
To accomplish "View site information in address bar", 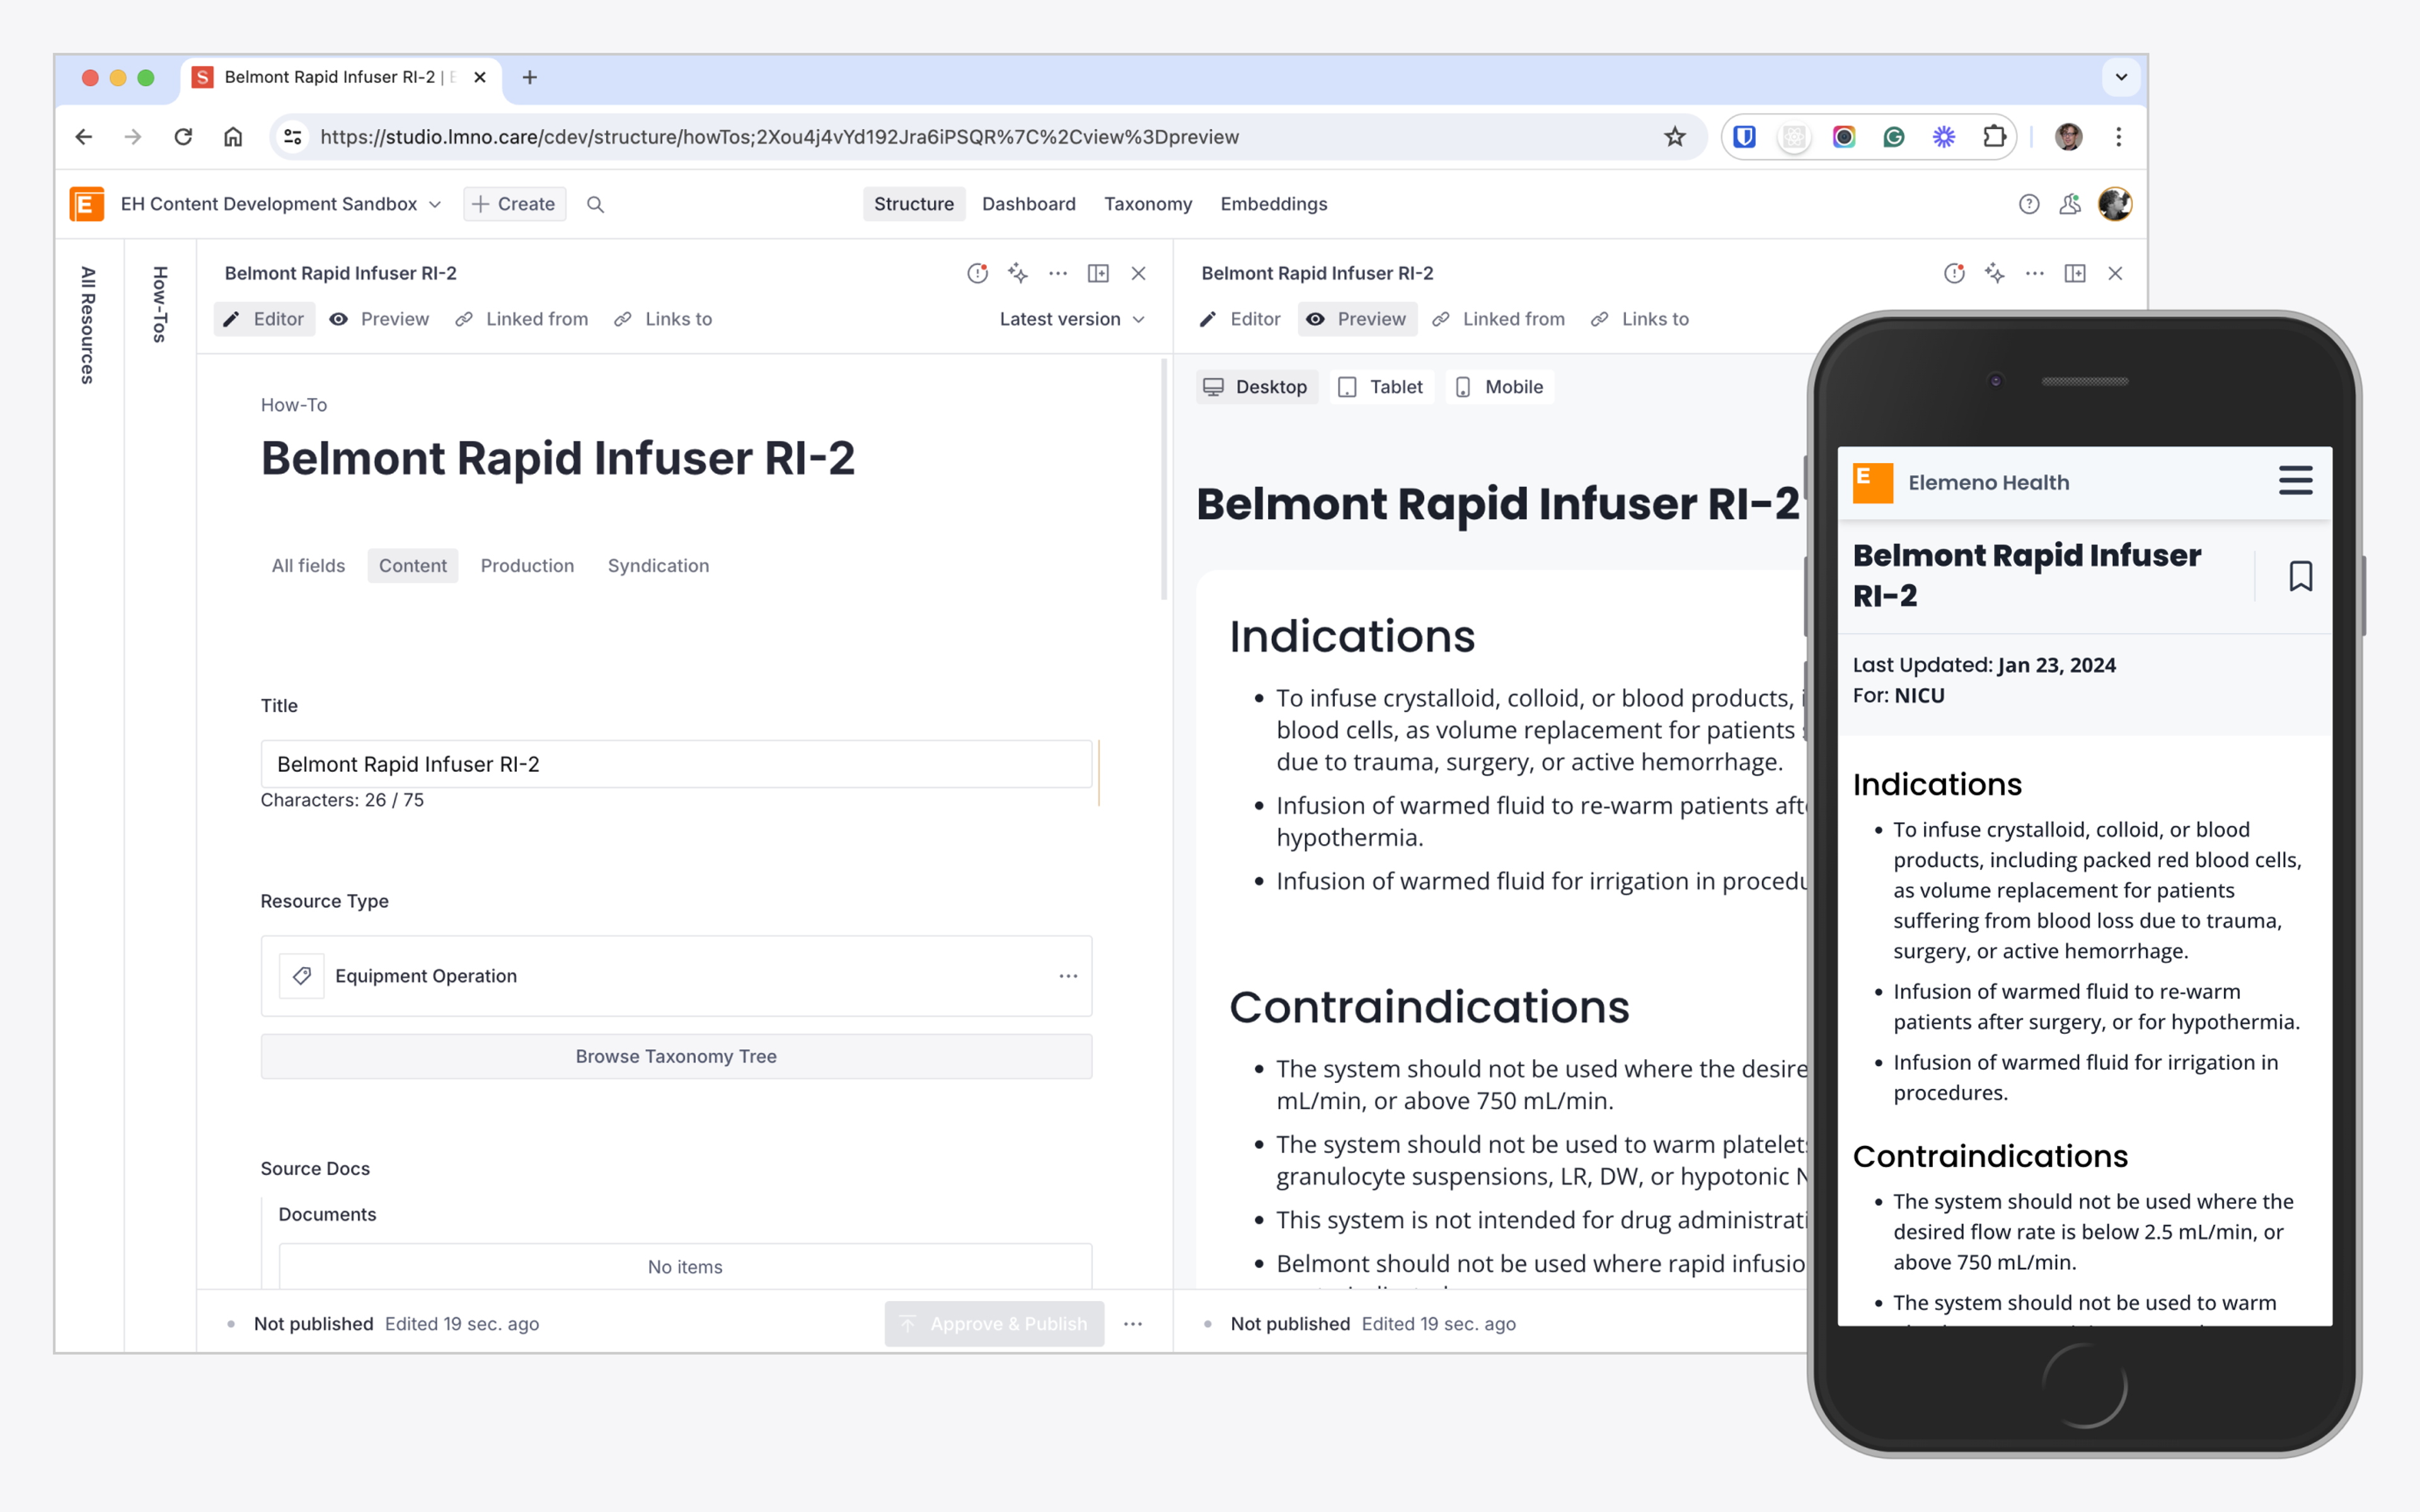I will tap(292, 137).
